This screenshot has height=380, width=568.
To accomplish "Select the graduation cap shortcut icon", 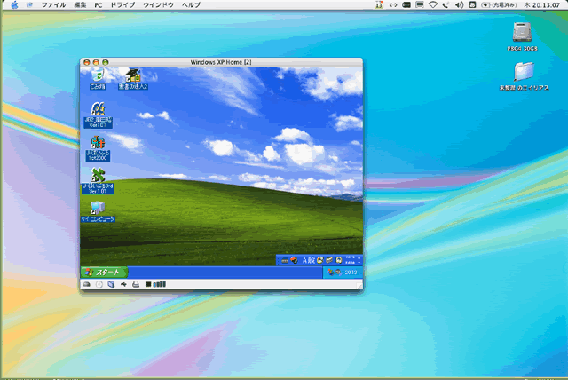I will (x=132, y=75).
